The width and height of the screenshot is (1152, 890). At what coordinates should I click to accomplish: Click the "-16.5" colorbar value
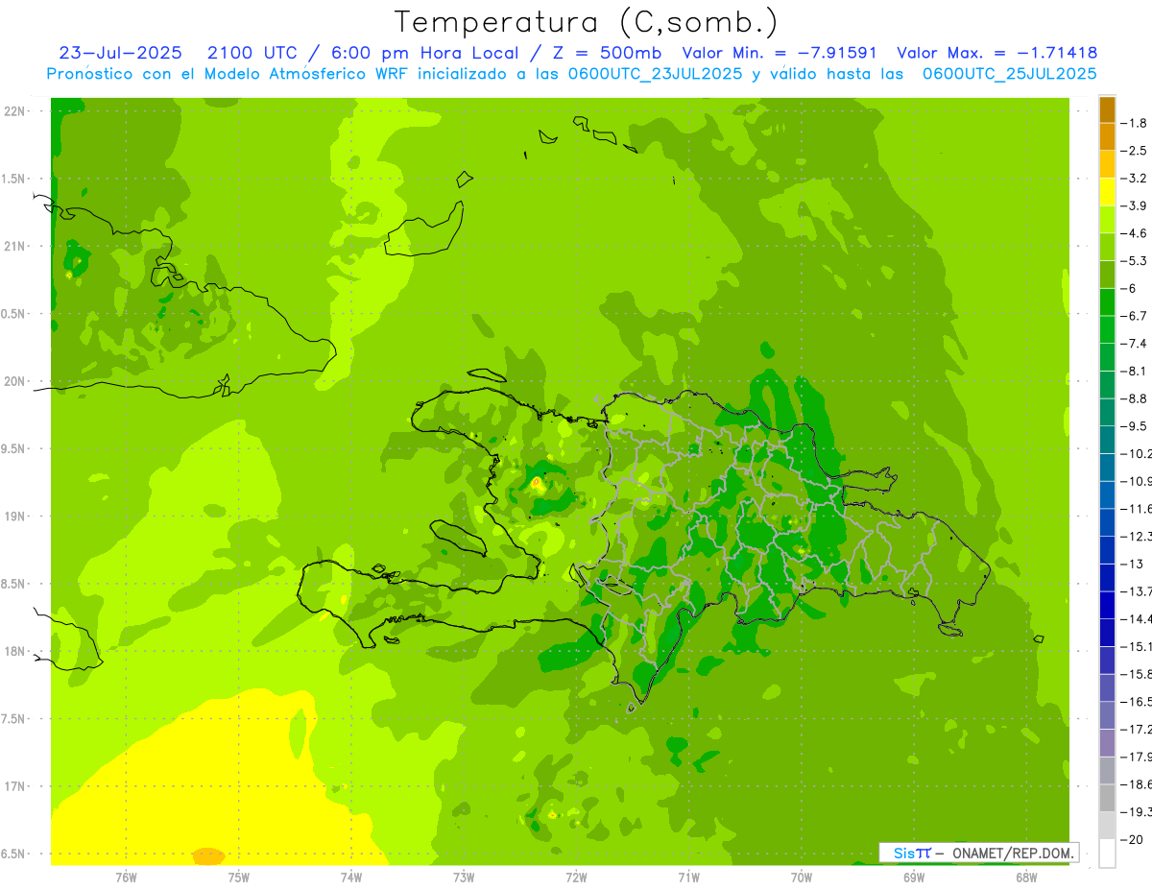click(1139, 702)
